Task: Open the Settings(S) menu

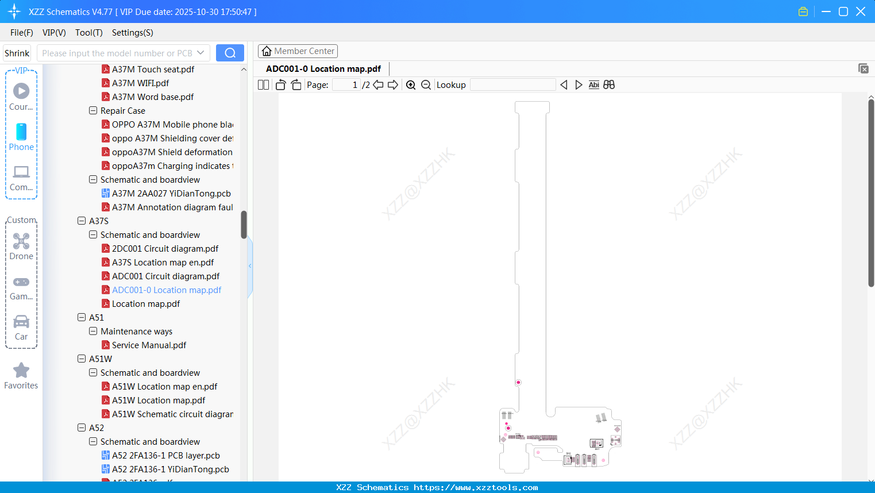Action: [133, 33]
